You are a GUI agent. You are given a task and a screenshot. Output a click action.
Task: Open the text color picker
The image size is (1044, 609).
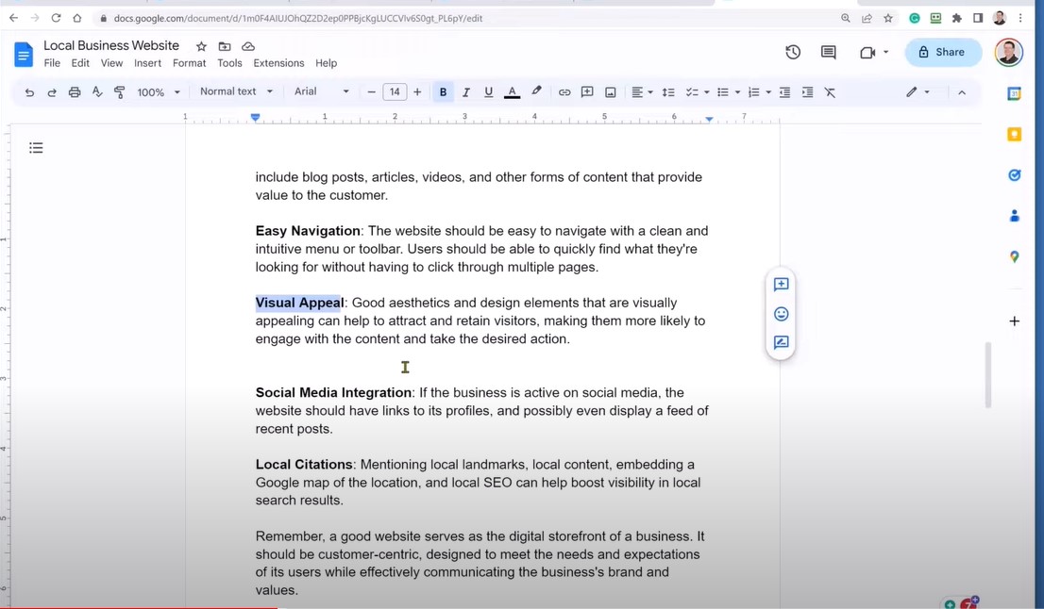[513, 92]
